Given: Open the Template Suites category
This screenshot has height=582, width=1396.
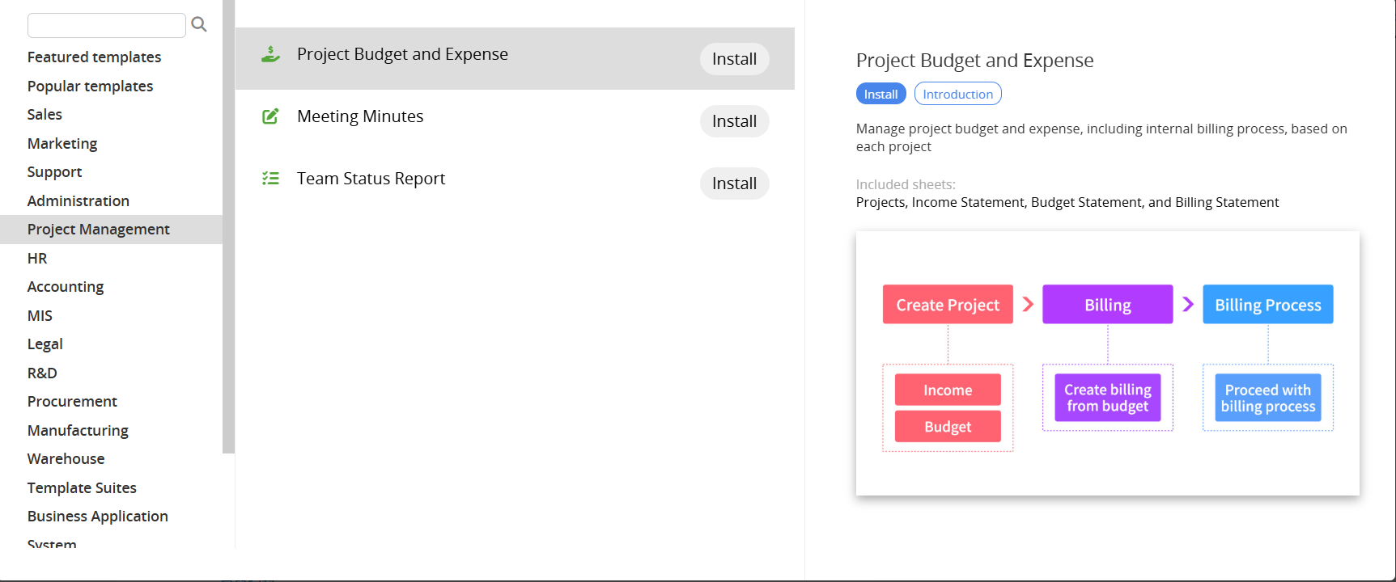Looking at the screenshot, I should click(82, 488).
